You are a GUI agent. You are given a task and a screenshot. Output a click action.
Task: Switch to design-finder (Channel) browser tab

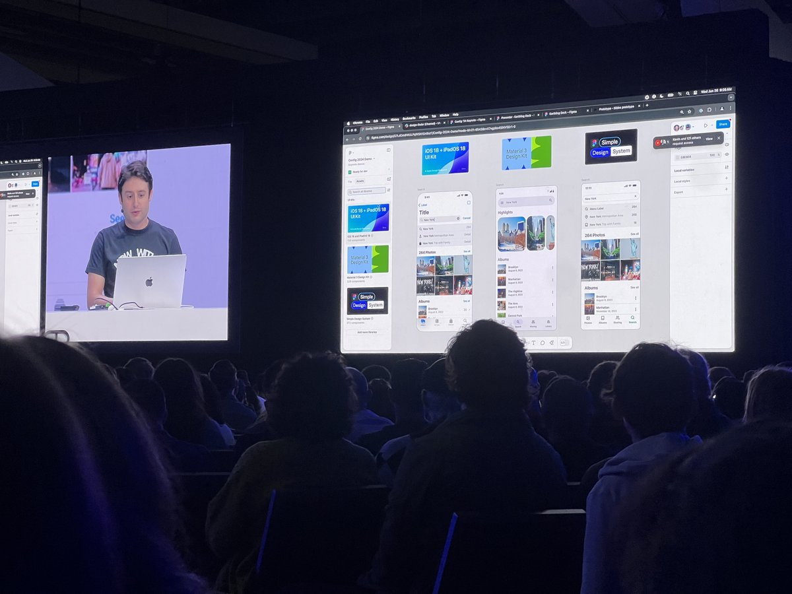tap(424, 124)
